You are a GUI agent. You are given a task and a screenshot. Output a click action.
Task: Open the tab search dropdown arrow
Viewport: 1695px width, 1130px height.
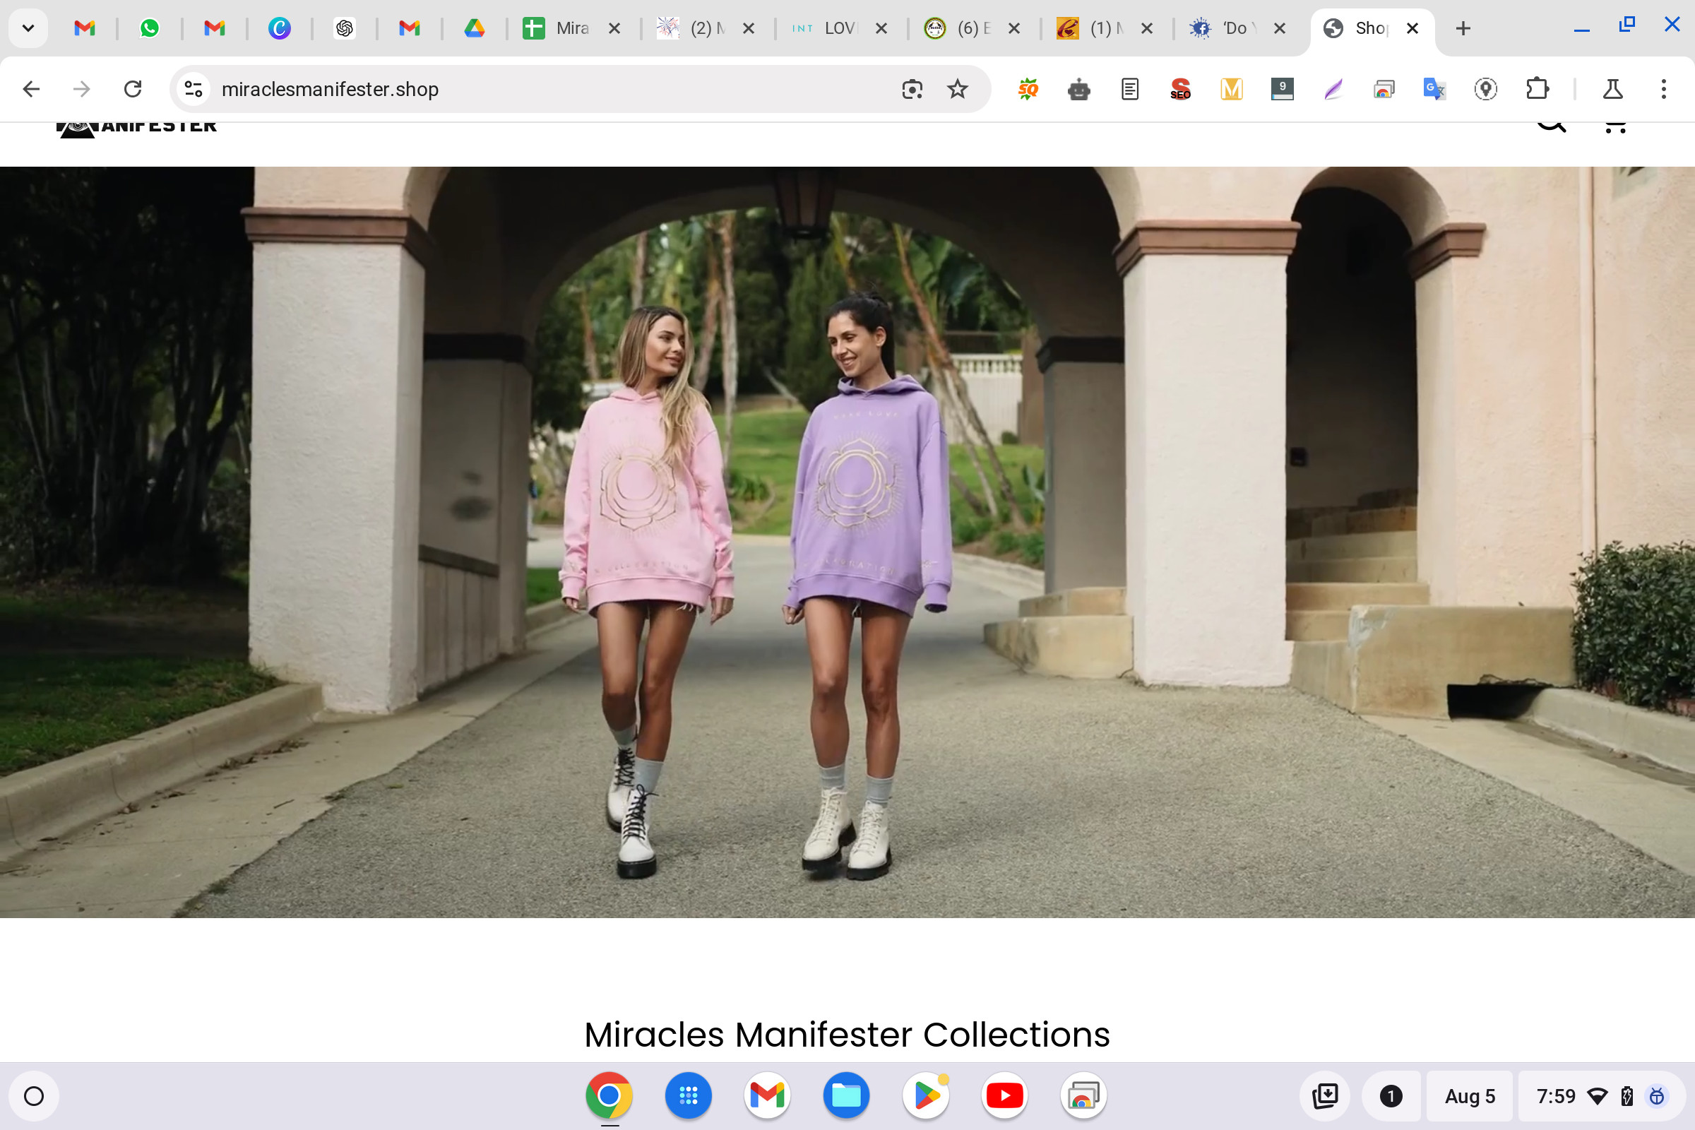tap(28, 28)
